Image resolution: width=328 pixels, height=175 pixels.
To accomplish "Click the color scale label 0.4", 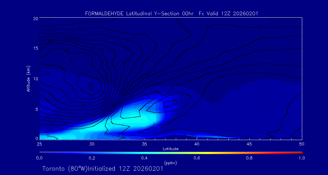I will [x=144, y=158].
